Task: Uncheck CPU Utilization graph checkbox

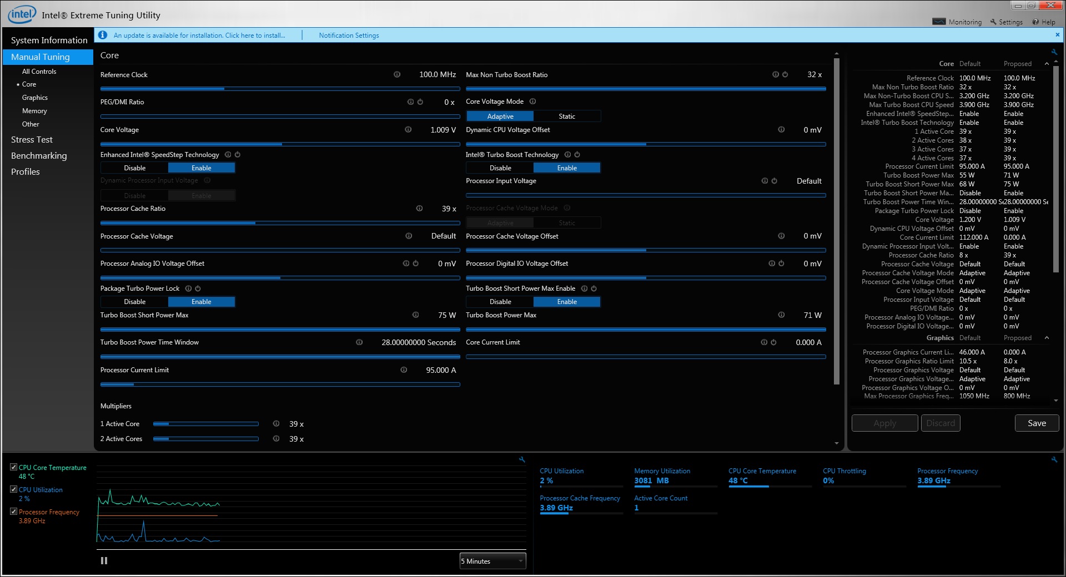Action: click(14, 489)
